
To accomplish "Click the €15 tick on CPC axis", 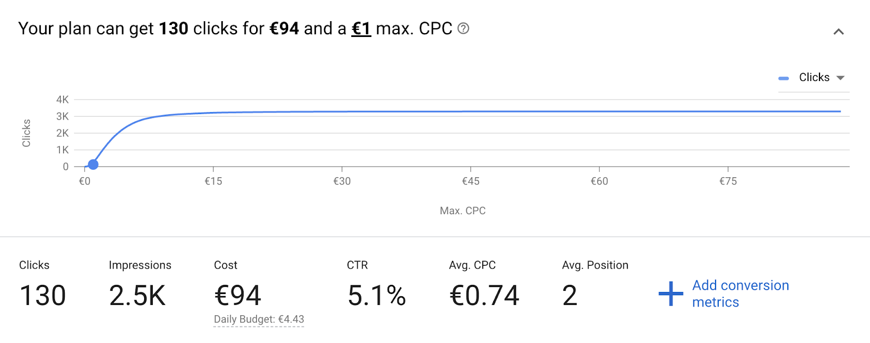I will pos(213,181).
